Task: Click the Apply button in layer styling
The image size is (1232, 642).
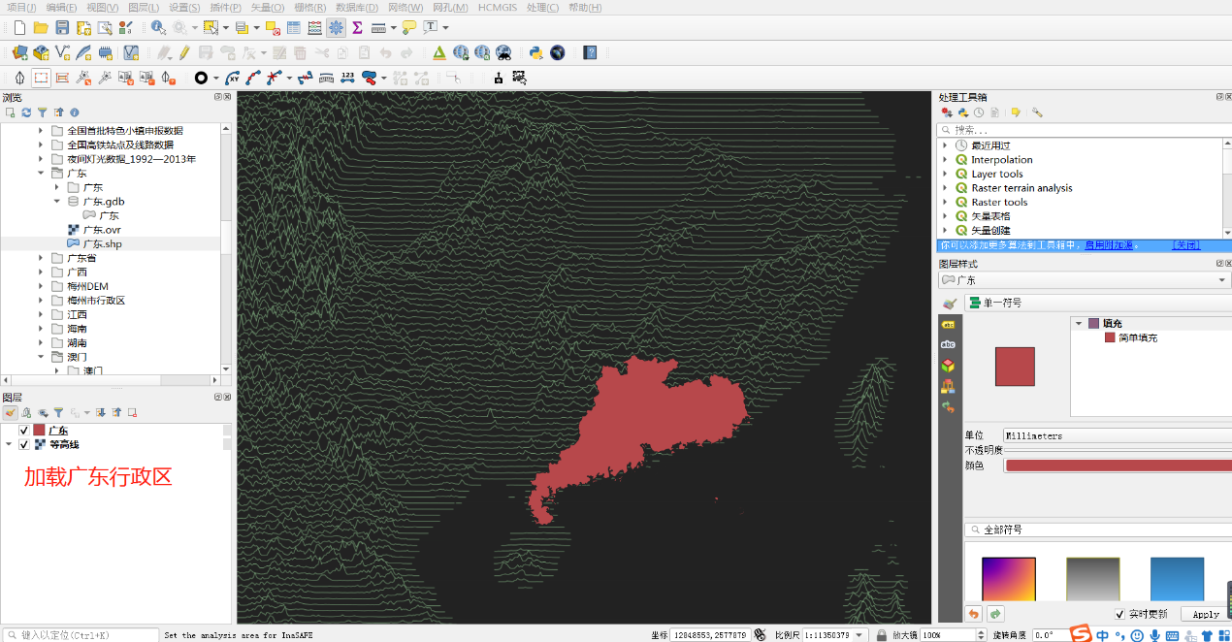Action: point(1205,614)
